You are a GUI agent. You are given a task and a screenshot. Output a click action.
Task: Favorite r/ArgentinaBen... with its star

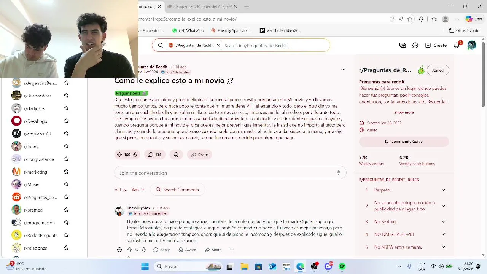click(x=66, y=83)
